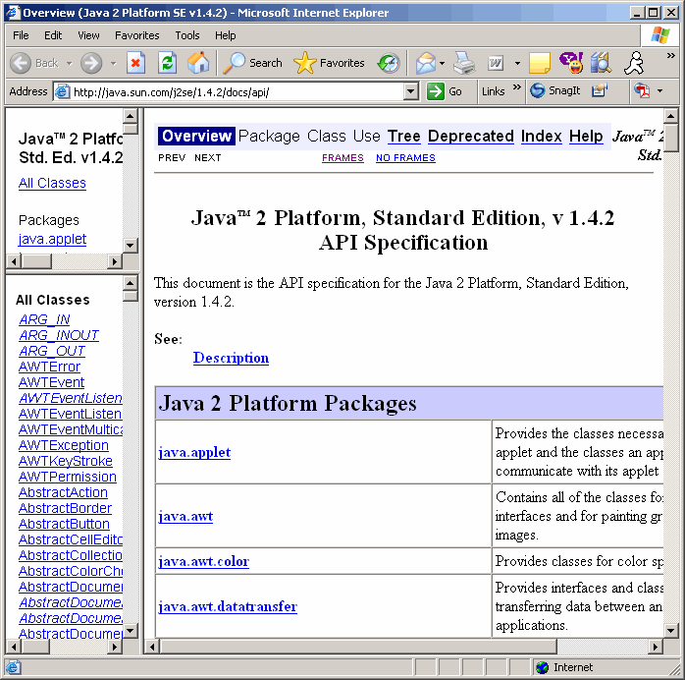Click main frame vertical scrollbar down arrow

click(670, 630)
